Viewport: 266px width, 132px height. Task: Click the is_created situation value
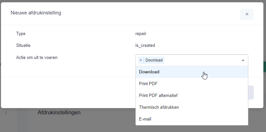tap(145, 46)
